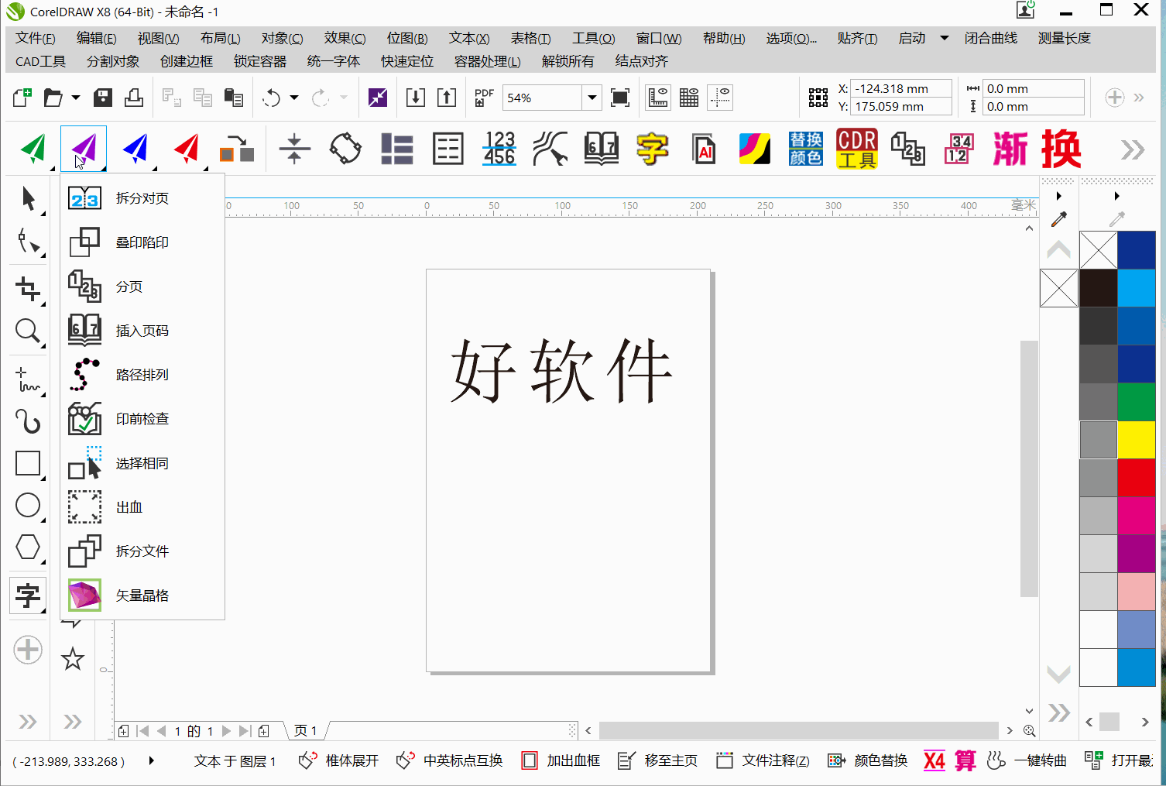1166x786 pixels.
Task: Click the 替换颜色 replace color icon
Action: tap(806, 149)
